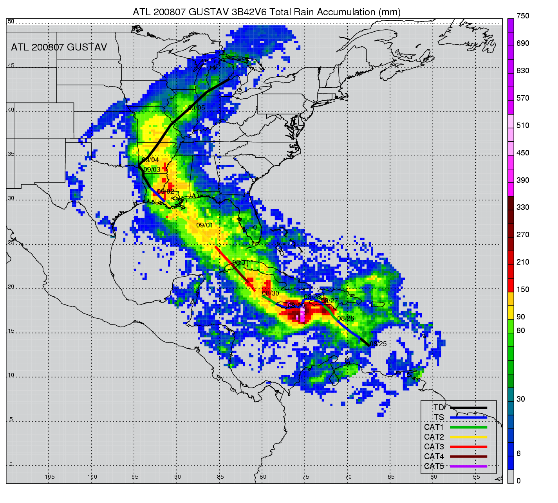Select the 09/05 date marker on track
Viewport: 558px width, 503px height.
(x=196, y=108)
